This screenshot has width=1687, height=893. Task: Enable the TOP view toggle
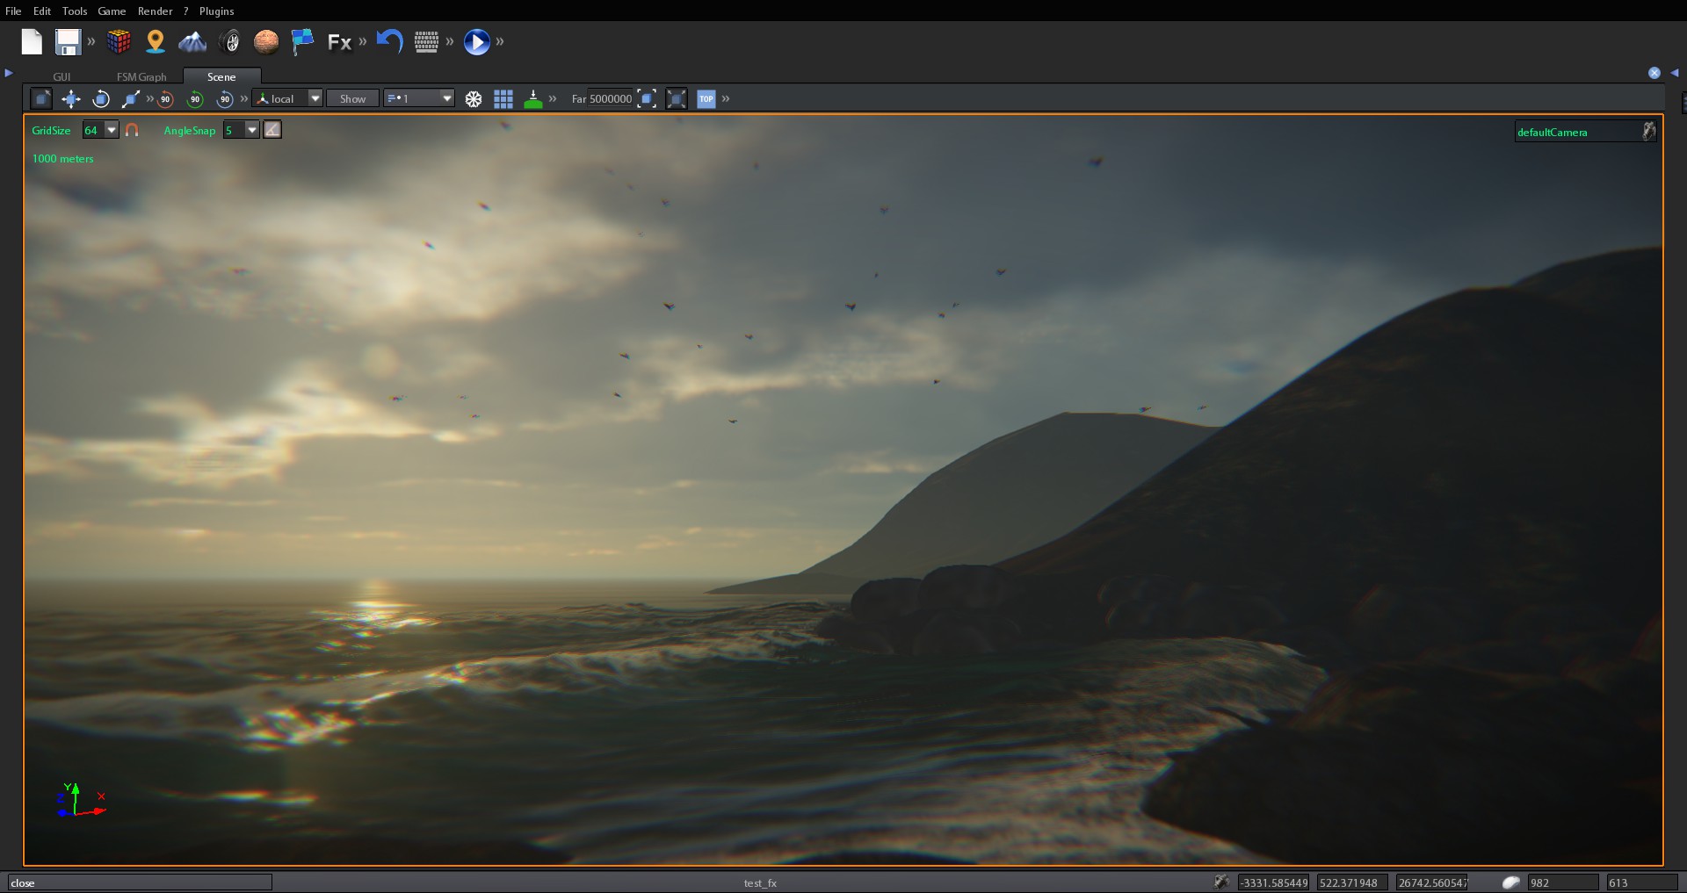click(x=706, y=98)
